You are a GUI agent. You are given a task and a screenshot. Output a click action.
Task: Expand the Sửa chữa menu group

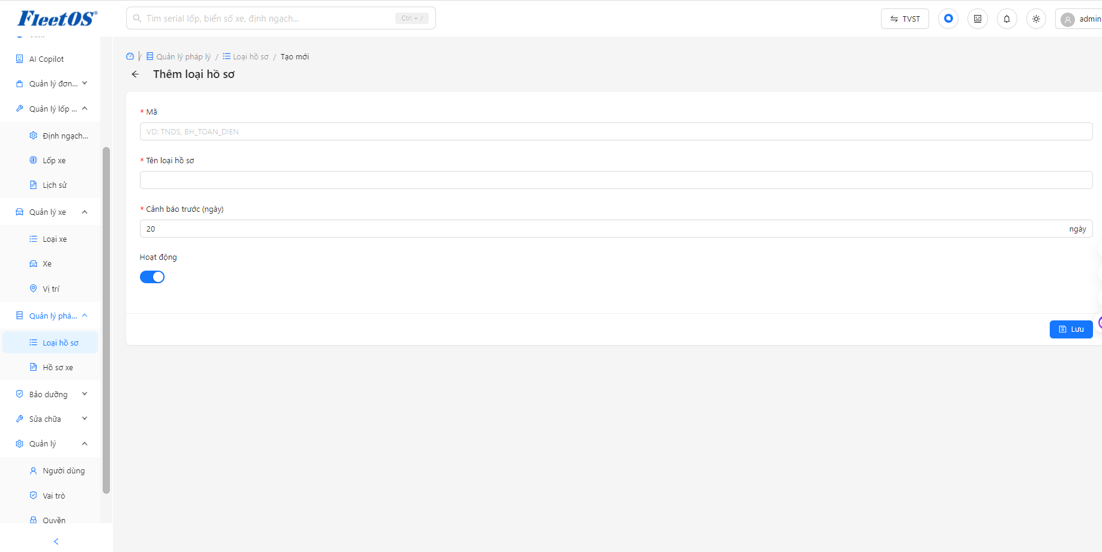coord(50,419)
